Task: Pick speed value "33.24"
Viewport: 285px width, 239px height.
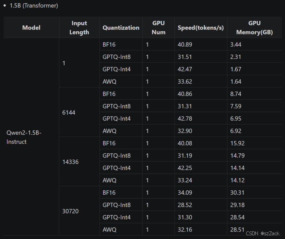Action: (185, 180)
